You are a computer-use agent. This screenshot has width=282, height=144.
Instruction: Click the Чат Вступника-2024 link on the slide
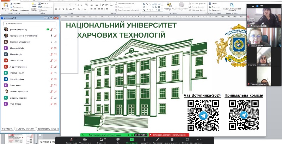[202, 95]
